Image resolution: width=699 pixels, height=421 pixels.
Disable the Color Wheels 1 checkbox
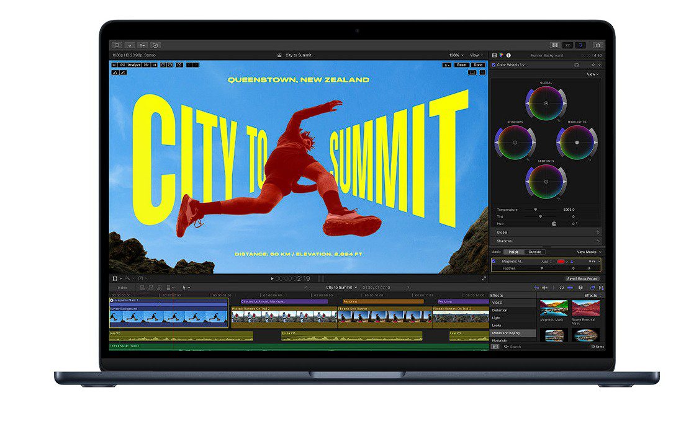tap(494, 64)
